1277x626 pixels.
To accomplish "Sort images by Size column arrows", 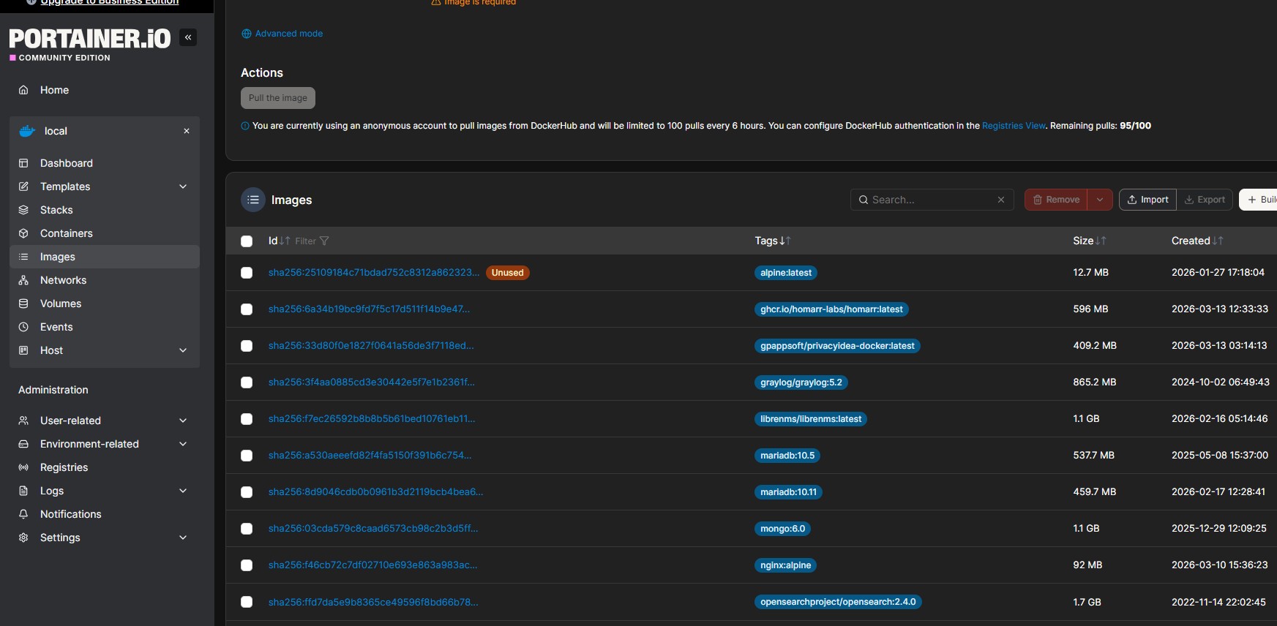I will pos(1101,241).
